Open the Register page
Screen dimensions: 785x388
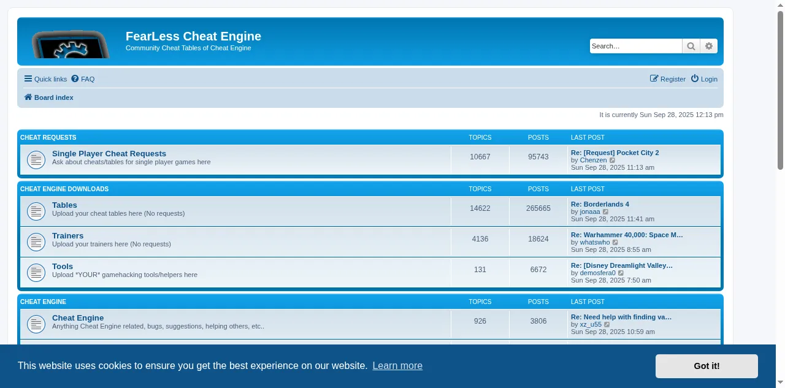[x=668, y=79]
